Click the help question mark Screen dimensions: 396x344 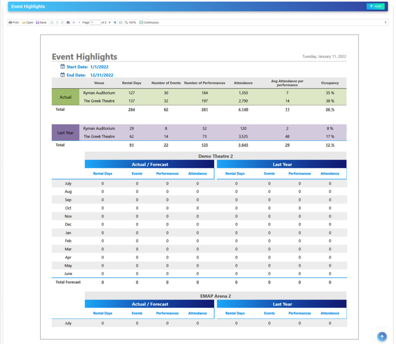(386, 22)
